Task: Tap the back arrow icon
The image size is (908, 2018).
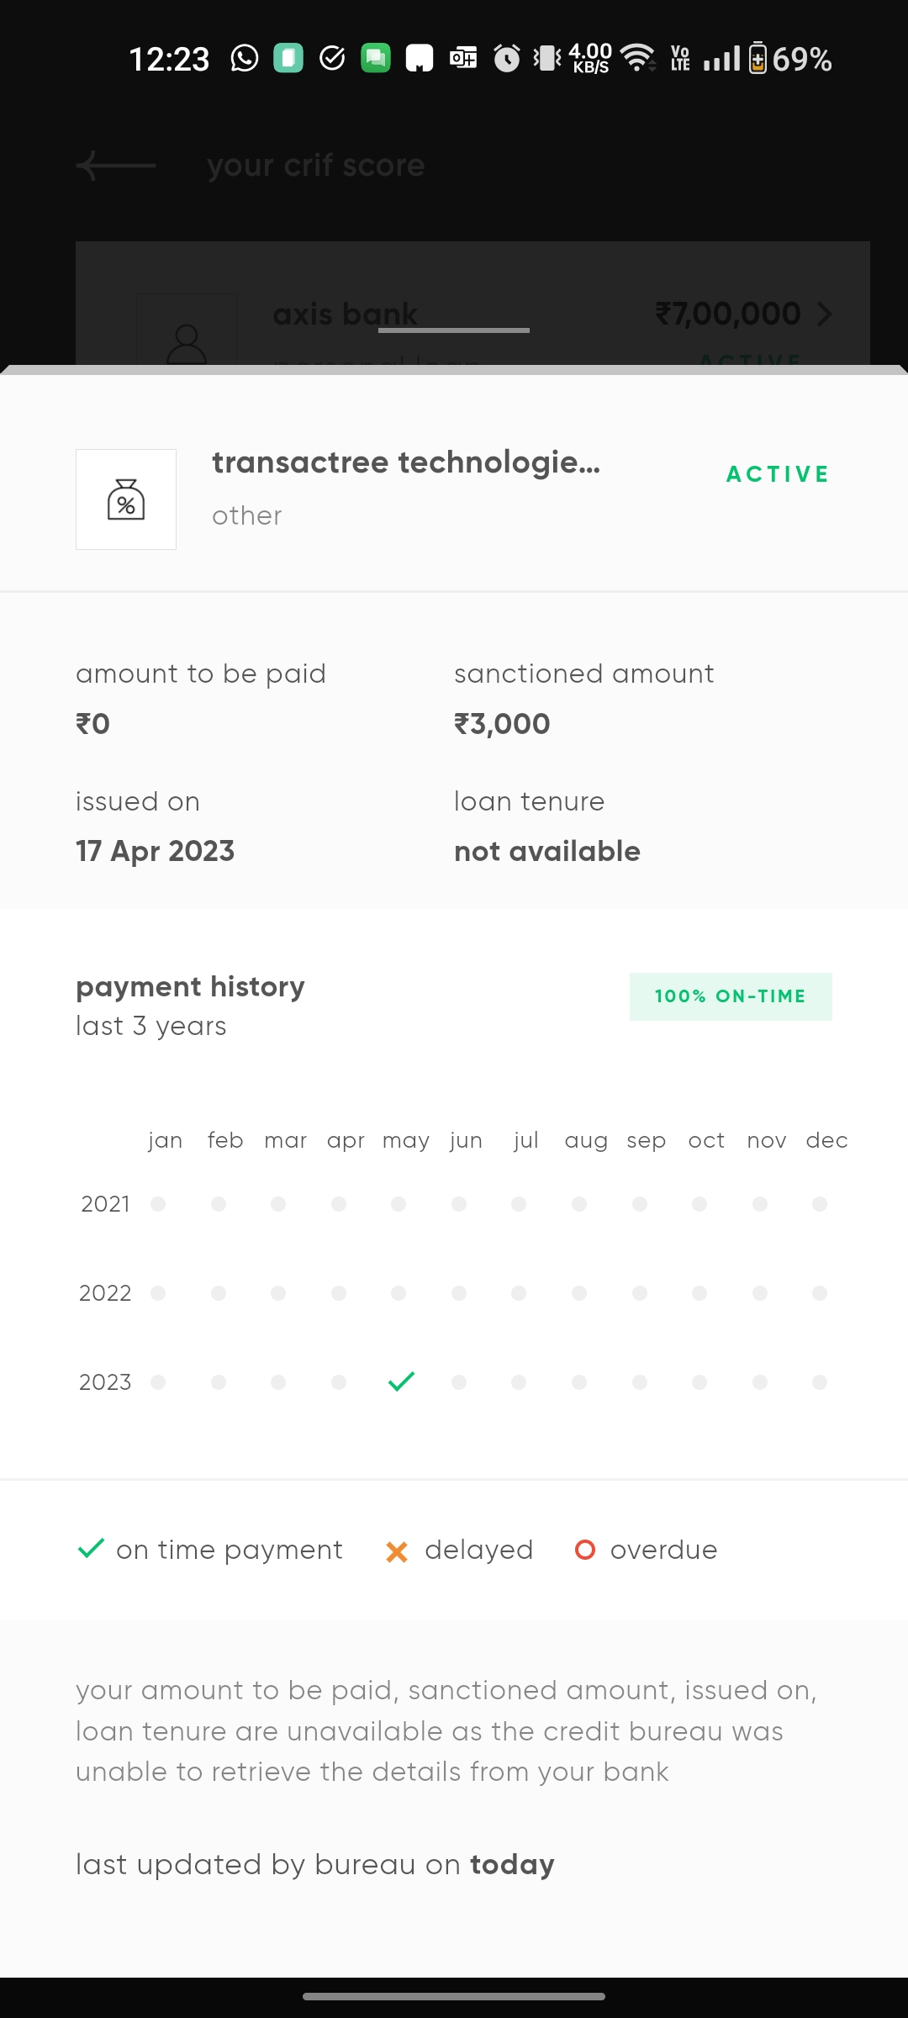Action: click(x=115, y=166)
